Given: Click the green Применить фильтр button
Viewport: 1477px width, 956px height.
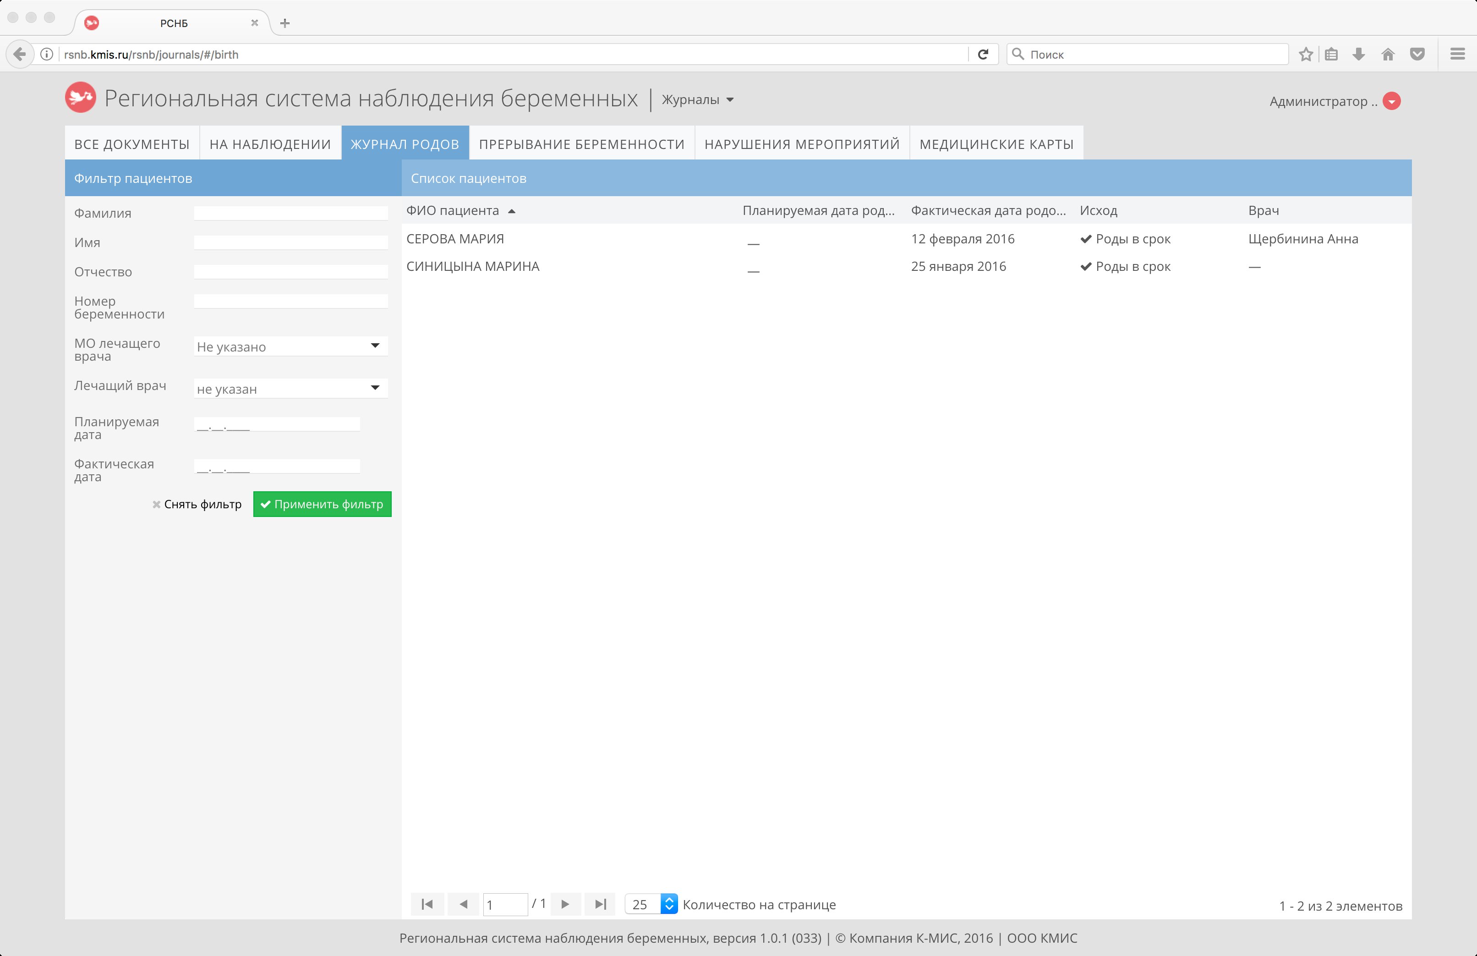Looking at the screenshot, I should pyautogui.click(x=322, y=504).
